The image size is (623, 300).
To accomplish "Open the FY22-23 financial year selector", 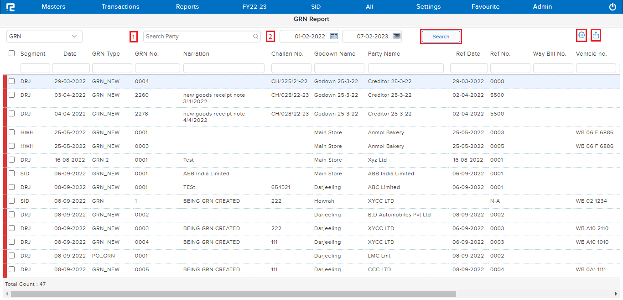I will pos(254,7).
